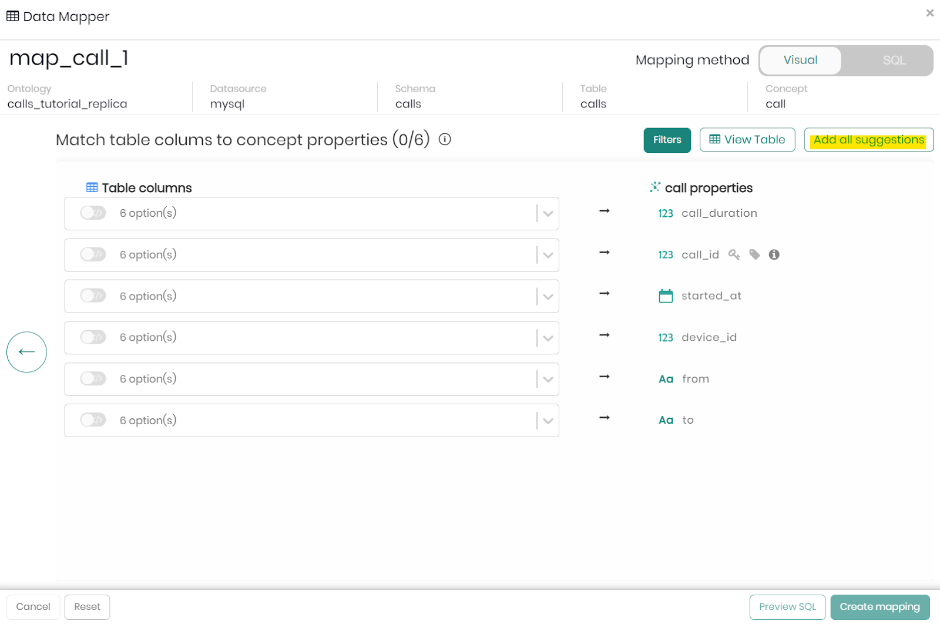Click the key icon next to call_id

pos(734,254)
